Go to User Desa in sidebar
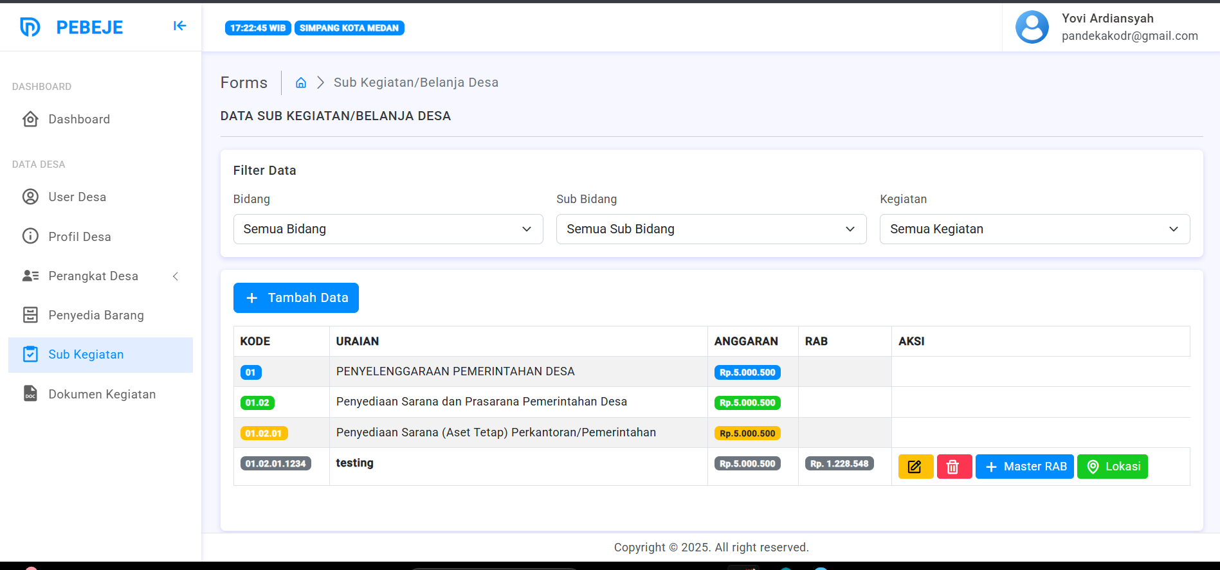1220x570 pixels. pyautogui.click(x=77, y=197)
